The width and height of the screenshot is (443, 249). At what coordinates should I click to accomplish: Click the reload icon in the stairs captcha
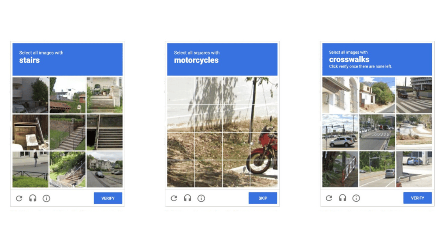tap(19, 198)
